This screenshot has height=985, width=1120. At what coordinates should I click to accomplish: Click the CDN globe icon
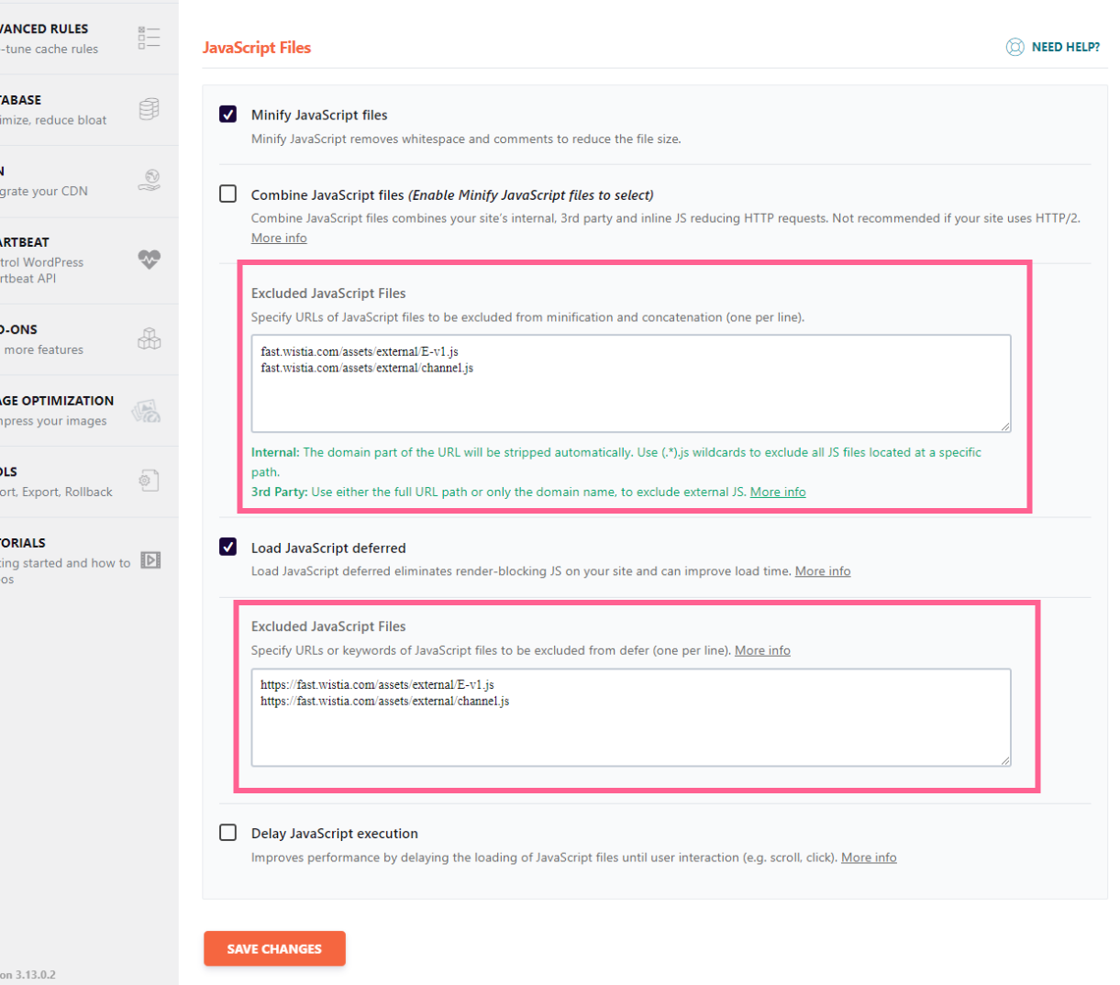pyautogui.click(x=149, y=180)
